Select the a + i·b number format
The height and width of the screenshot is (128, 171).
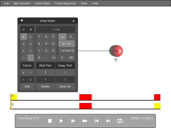pyautogui.click(x=67, y=44)
